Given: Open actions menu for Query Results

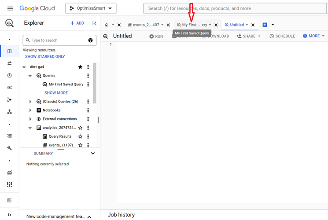Looking at the screenshot, I should (x=88, y=136).
